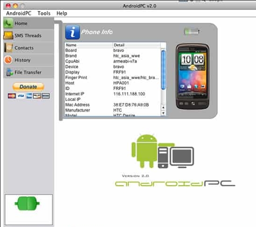The width and height of the screenshot is (256, 227).
Task: Open the SMS Threads section
Action: tap(28, 35)
